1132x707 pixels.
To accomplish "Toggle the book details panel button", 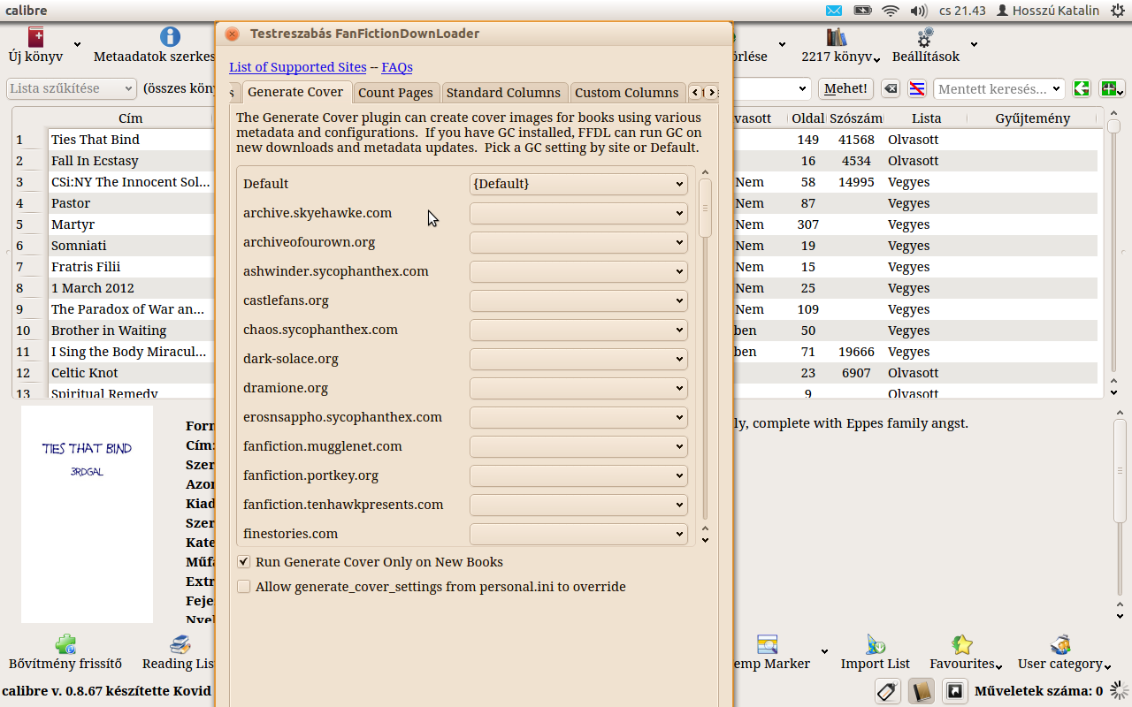I will pyautogui.click(x=922, y=691).
